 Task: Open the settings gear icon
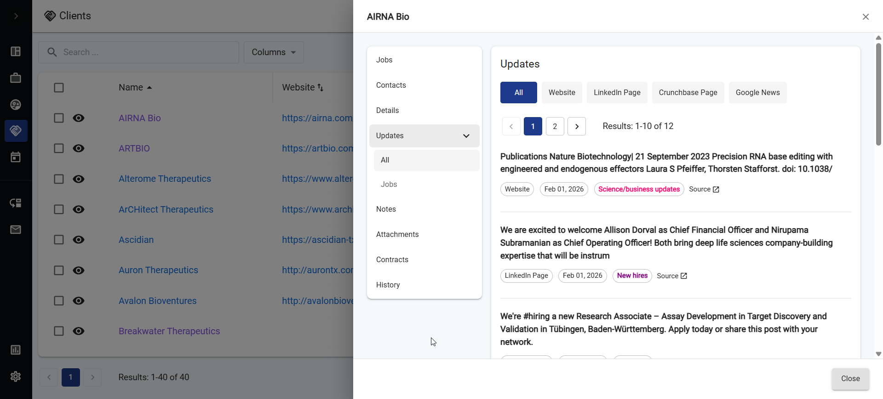(x=16, y=377)
